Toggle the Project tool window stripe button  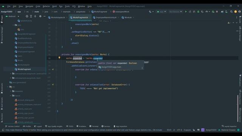click(x=2, y=19)
